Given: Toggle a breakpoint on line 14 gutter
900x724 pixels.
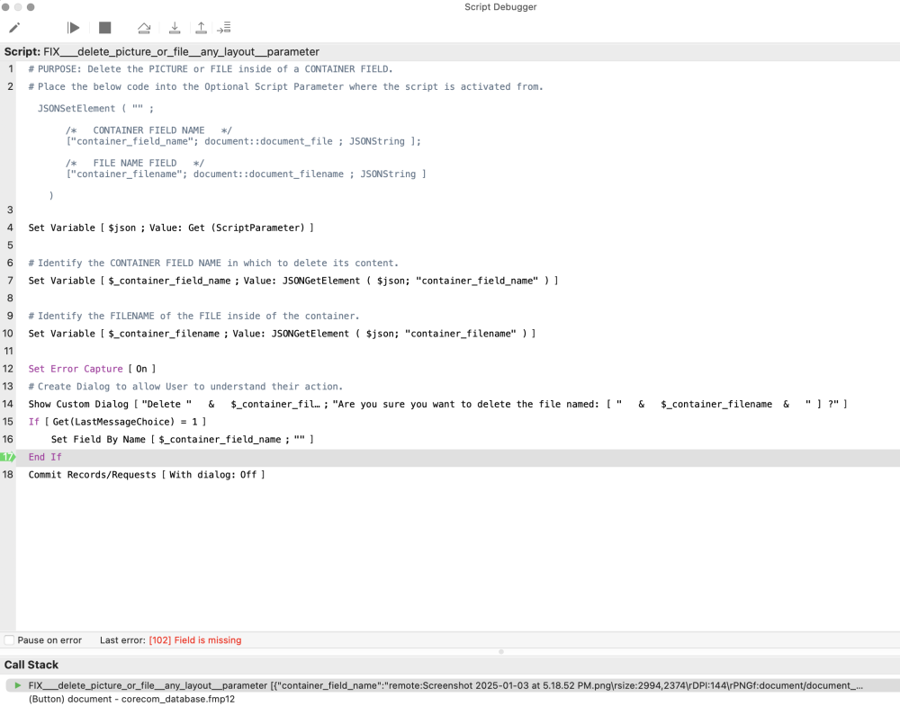Looking at the screenshot, I should 9,404.
